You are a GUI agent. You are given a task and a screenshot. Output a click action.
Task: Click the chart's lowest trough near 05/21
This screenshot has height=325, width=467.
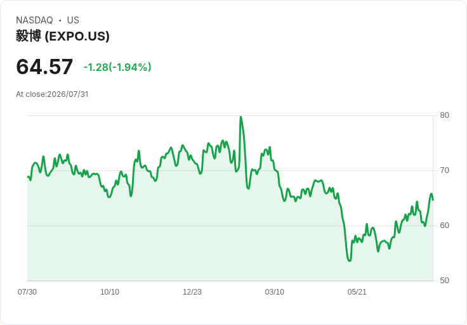pos(350,260)
